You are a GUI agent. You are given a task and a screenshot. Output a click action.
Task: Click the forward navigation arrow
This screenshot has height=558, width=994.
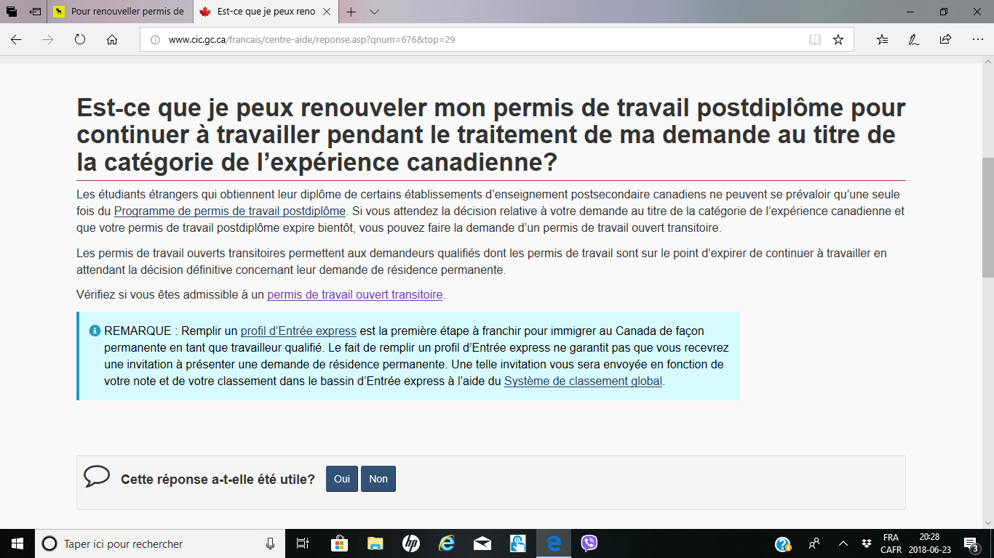point(48,40)
